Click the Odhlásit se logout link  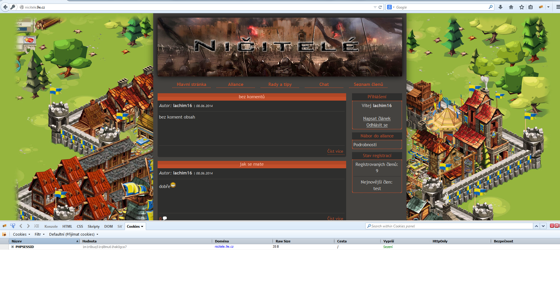click(x=377, y=125)
